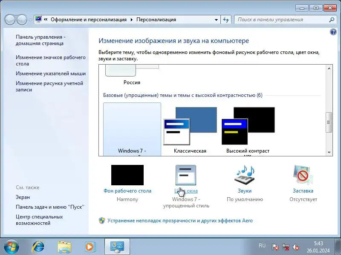Viewport: 341px width, 255px height.
Task: Open Центр специальных возможностей link
Action: click(x=39, y=220)
